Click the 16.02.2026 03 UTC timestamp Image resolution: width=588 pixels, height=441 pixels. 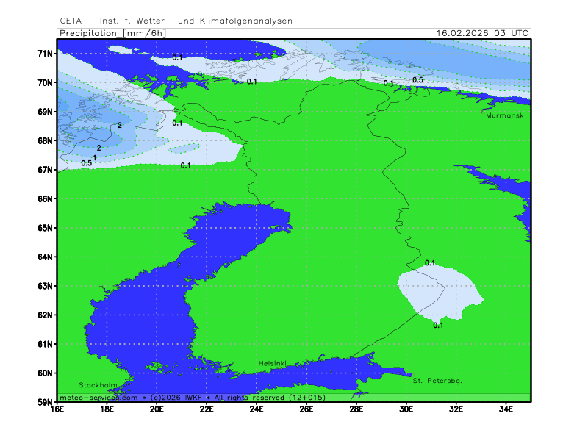pyautogui.click(x=481, y=33)
